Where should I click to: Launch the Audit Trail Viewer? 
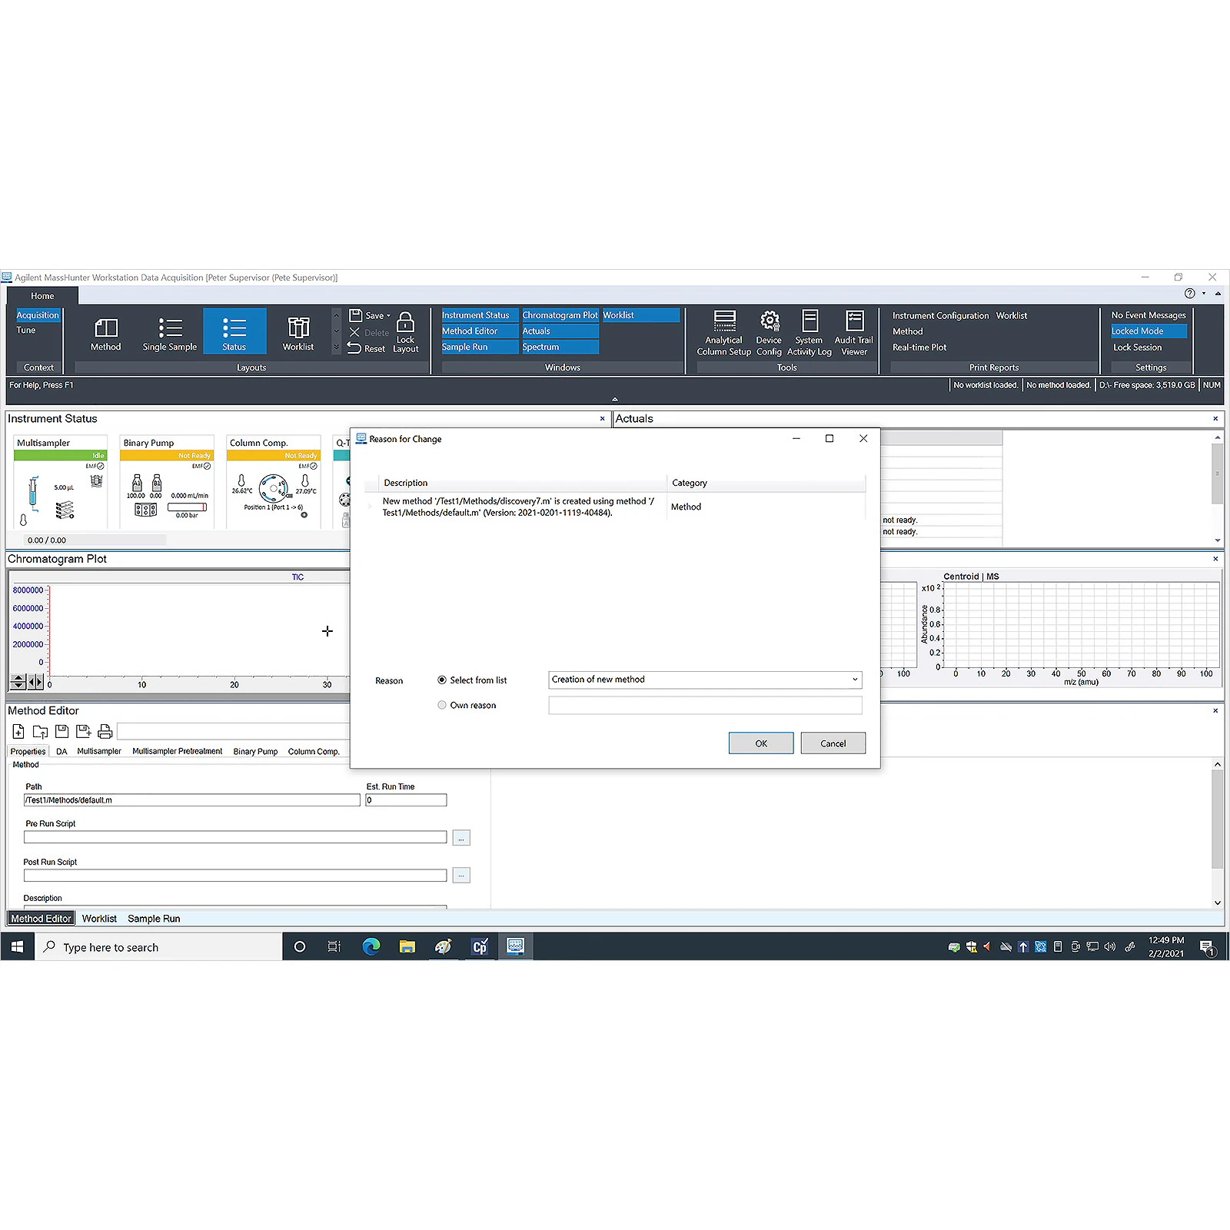click(854, 321)
